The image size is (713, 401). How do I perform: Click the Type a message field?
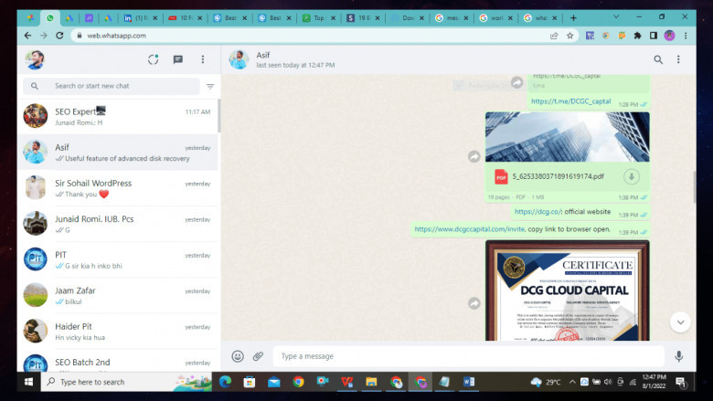[468, 356]
